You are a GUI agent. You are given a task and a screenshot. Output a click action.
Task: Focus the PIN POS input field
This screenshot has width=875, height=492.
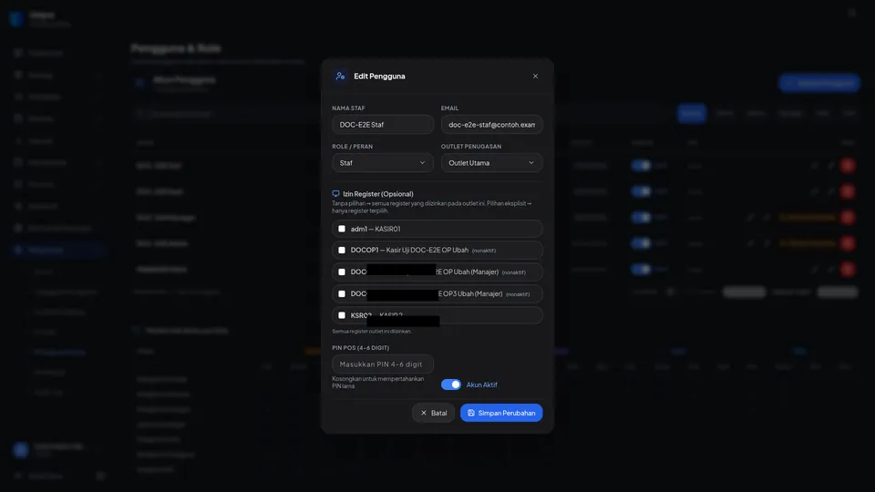tap(383, 364)
